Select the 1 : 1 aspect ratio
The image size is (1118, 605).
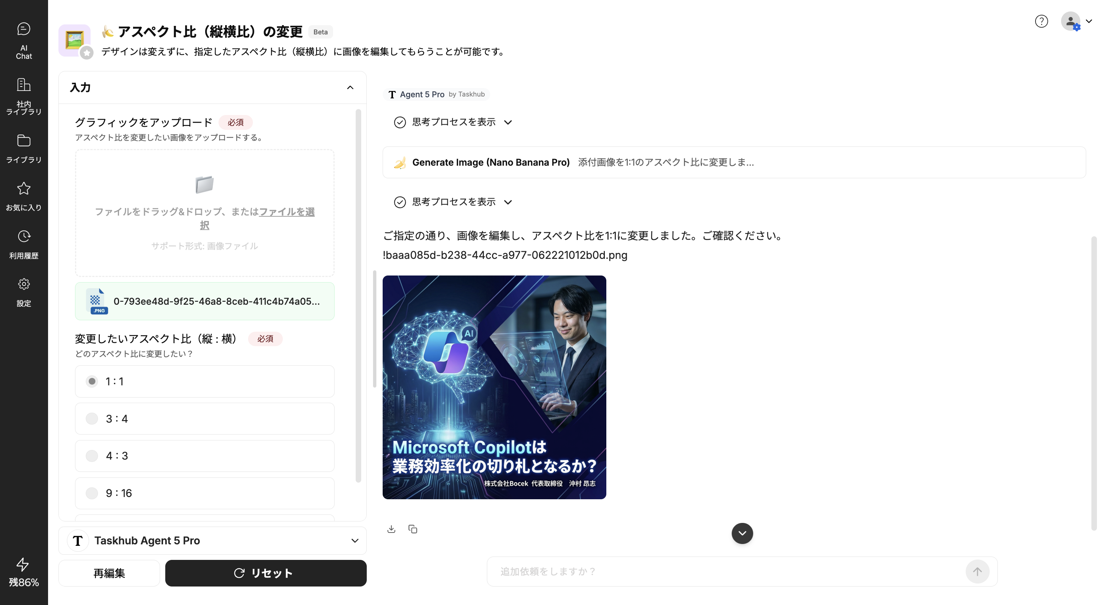click(92, 381)
